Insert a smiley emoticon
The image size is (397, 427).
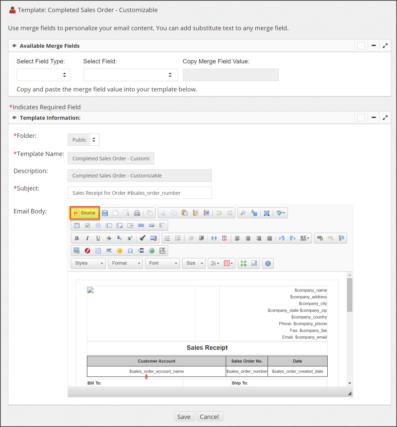(120, 250)
